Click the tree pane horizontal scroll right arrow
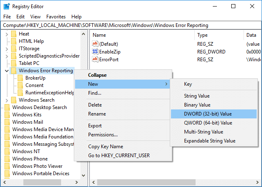Screen dimensions: 262x187 click(77, 183)
